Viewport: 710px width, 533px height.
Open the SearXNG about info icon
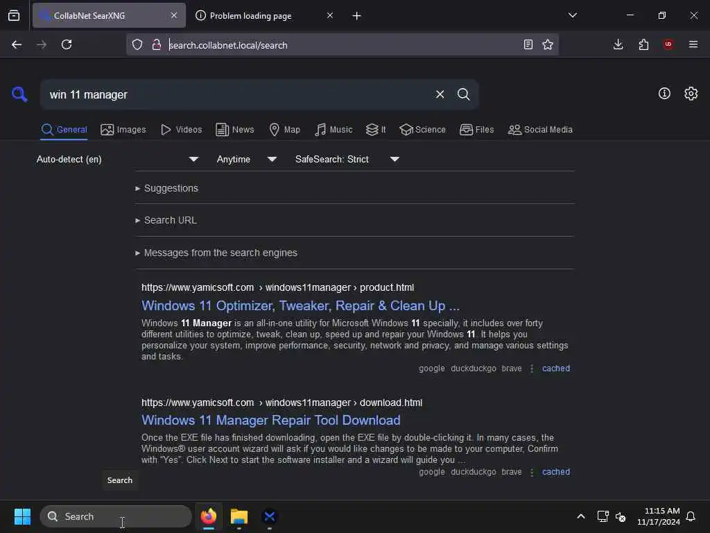[x=664, y=94]
